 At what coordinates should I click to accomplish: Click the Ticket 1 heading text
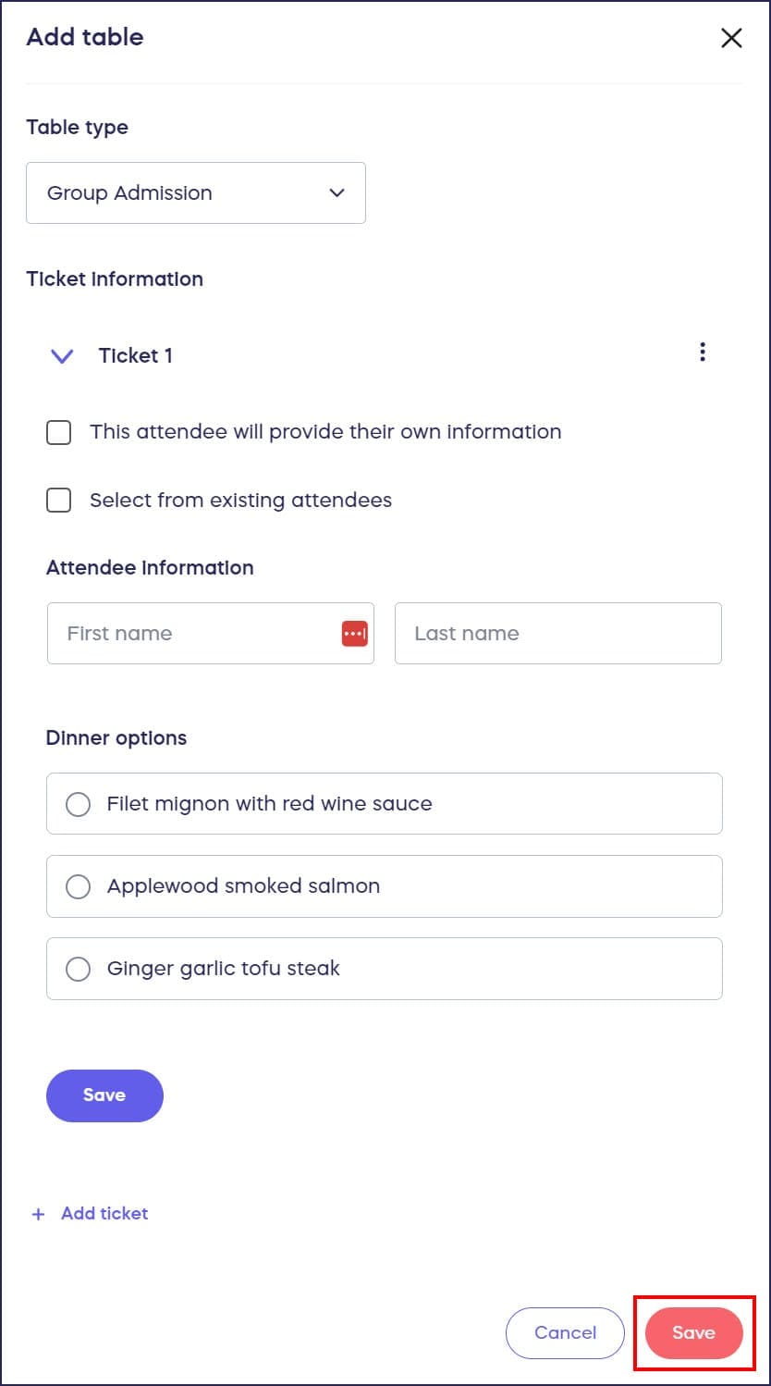pyautogui.click(x=136, y=356)
